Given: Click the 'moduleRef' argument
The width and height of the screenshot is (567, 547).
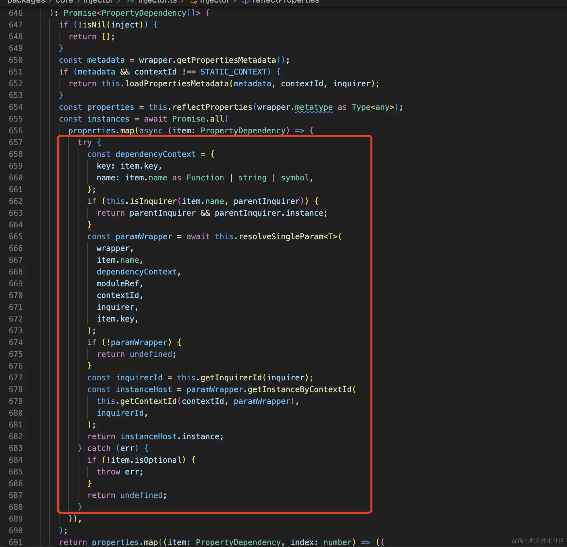Looking at the screenshot, I should click(x=118, y=284).
